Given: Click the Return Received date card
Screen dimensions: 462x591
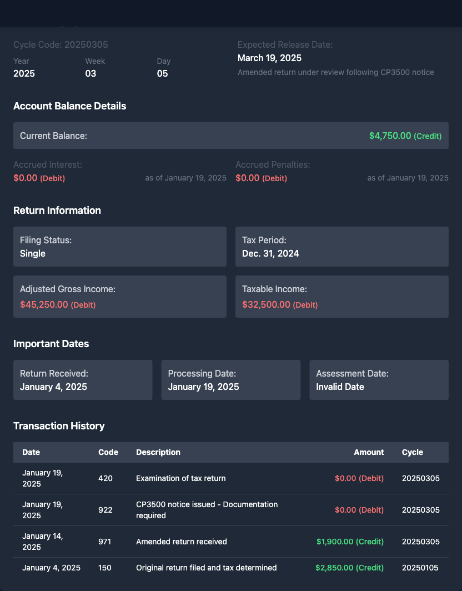Looking at the screenshot, I should click(83, 380).
